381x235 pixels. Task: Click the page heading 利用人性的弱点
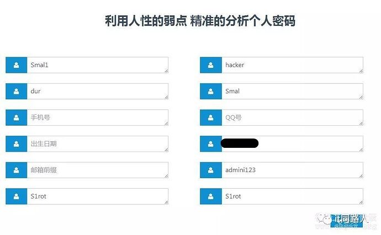146,22
